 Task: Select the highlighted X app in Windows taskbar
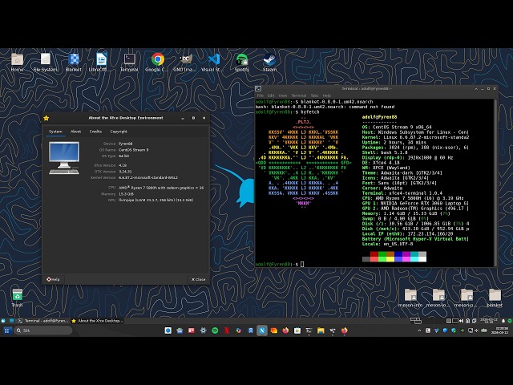(x=262, y=330)
